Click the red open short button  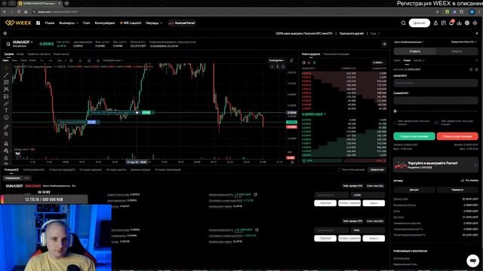click(x=457, y=136)
